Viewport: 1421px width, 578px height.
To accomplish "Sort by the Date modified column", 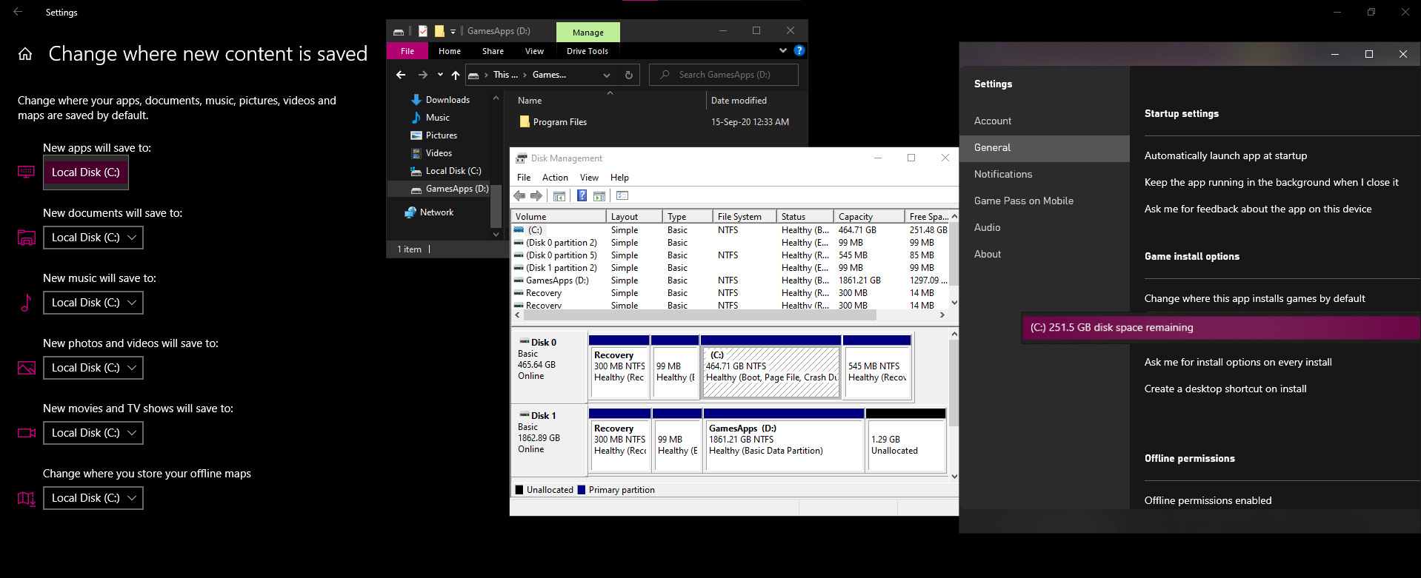I will [739, 101].
